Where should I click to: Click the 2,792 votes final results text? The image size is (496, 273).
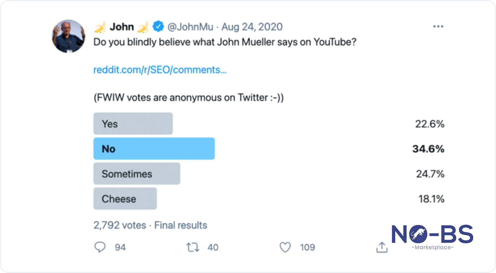click(150, 225)
